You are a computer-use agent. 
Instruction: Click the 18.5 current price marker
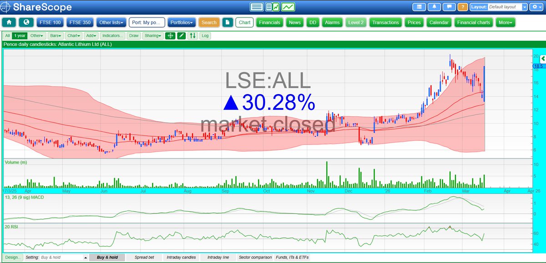click(x=539, y=66)
